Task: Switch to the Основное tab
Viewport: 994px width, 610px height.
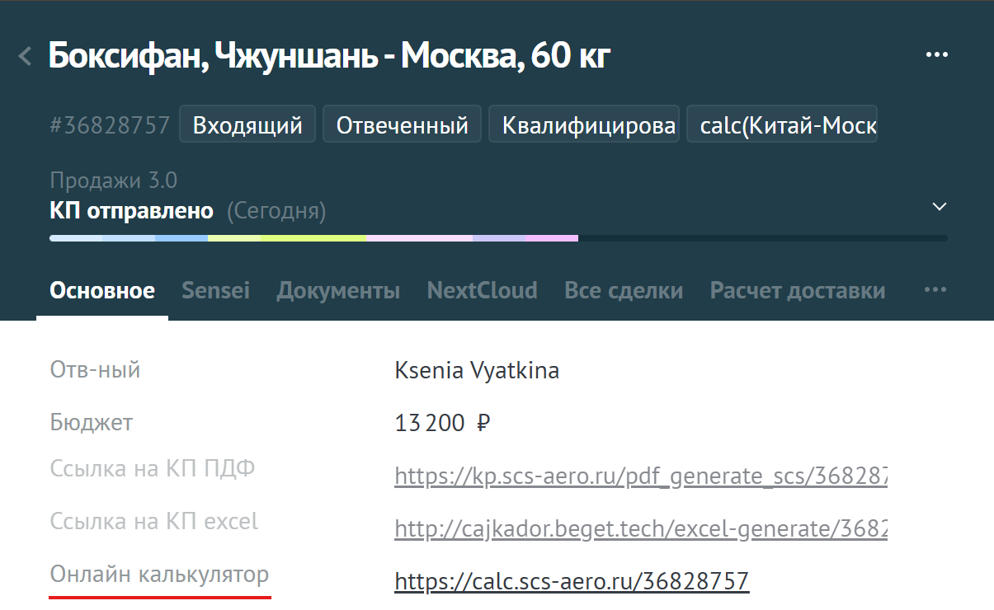Action: click(102, 290)
